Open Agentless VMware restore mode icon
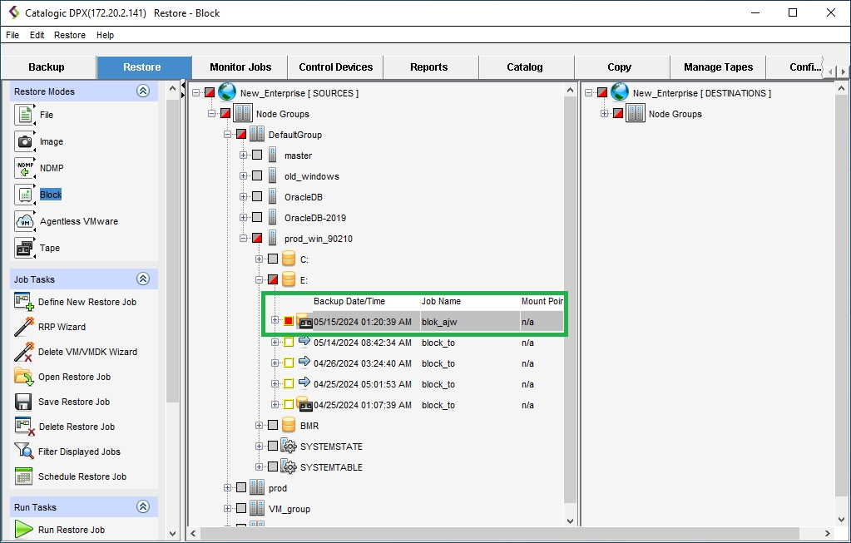 click(25, 221)
